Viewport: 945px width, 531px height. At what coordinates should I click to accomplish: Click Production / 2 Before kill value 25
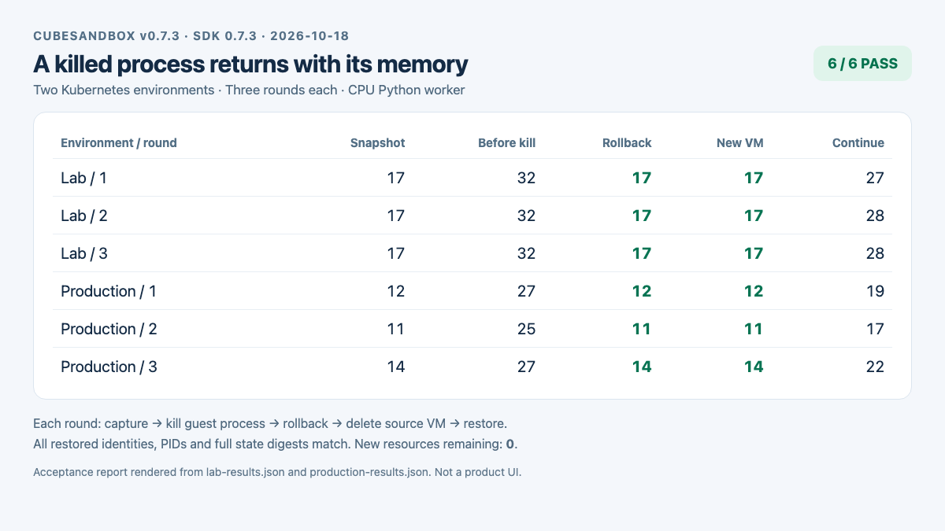(526, 329)
